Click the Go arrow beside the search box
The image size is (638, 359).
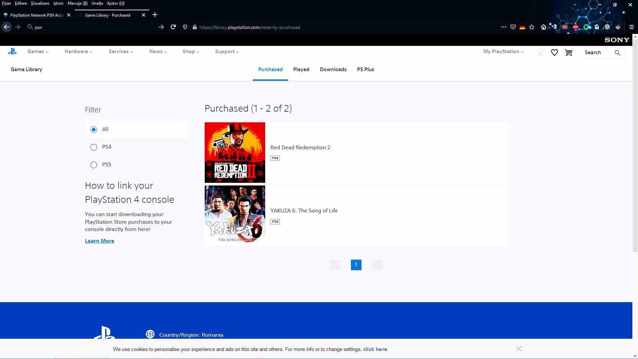point(161,27)
